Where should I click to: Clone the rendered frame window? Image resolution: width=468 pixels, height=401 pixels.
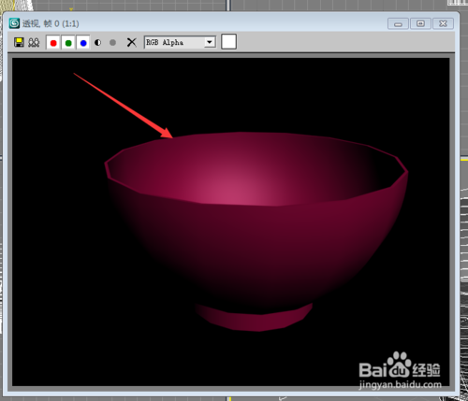click(x=34, y=42)
